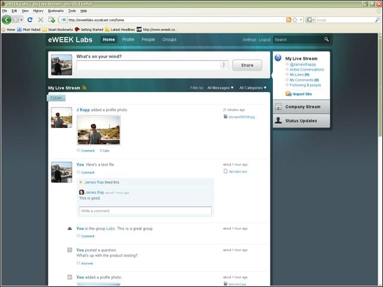Click the site search magnifier icon
Viewport: 383px width, 287px height.
326,39
